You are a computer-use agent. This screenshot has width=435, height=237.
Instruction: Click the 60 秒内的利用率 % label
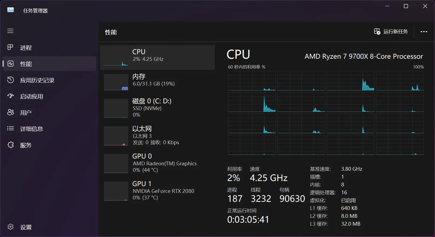pos(246,67)
